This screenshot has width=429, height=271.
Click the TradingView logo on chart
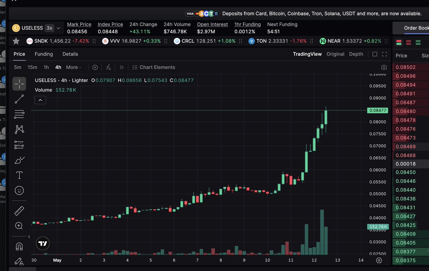[43, 244]
